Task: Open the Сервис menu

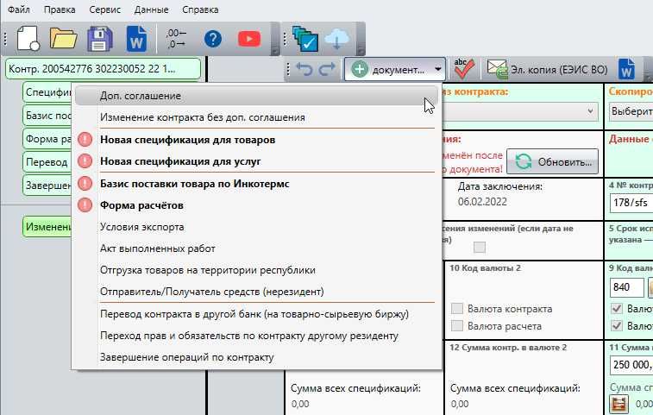Action: (x=104, y=9)
